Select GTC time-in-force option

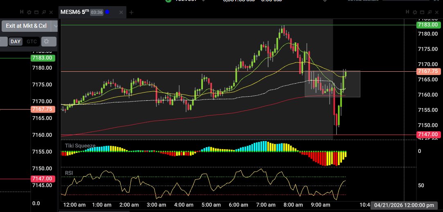[31, 42]
